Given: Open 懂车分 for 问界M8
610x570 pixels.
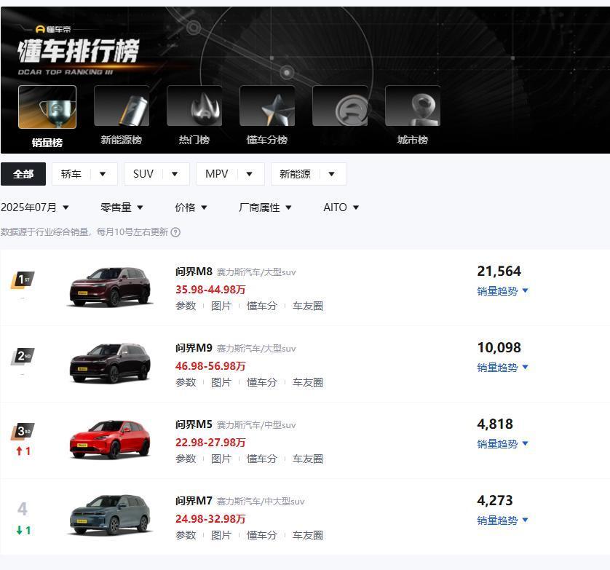Looking at the screenshot, I should (262, 306).
